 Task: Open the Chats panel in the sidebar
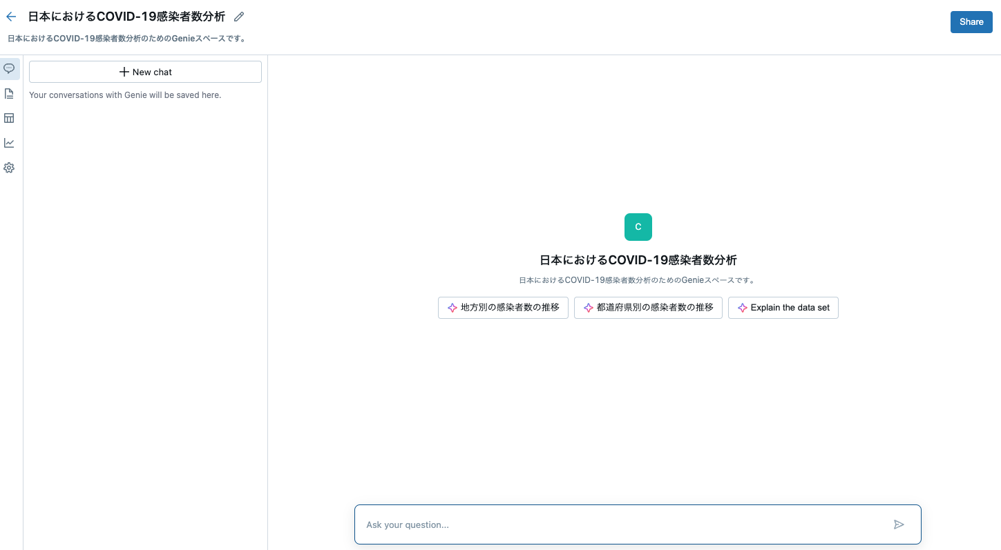[x=9, y=68]
